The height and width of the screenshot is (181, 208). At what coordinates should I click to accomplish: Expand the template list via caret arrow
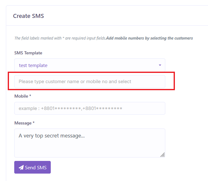[x=160, y=65]
